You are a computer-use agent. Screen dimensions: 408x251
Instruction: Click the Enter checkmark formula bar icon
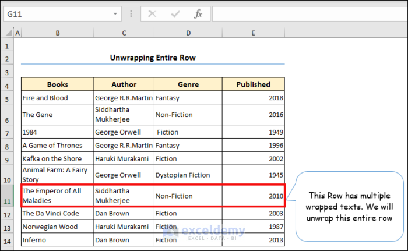[175, 14]
